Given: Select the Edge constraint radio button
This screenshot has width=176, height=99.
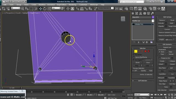Looking at the screenshot, I should pos(167,52).
